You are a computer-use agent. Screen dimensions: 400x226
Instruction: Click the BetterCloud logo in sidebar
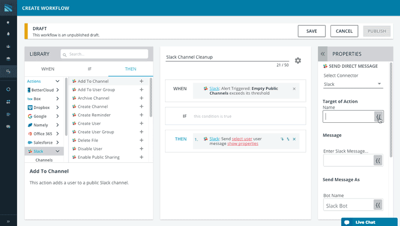[8, 8]
